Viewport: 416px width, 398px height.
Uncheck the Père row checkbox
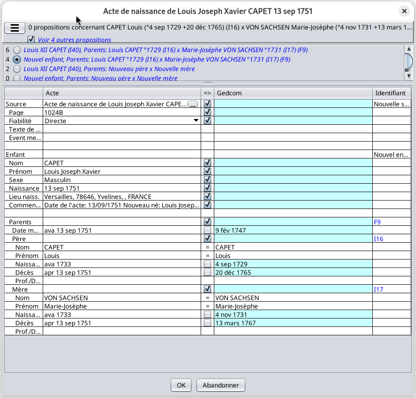click(x=207, y=238)
